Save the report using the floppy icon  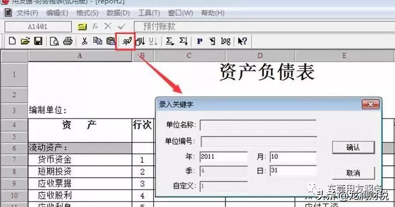click(38, 41)
